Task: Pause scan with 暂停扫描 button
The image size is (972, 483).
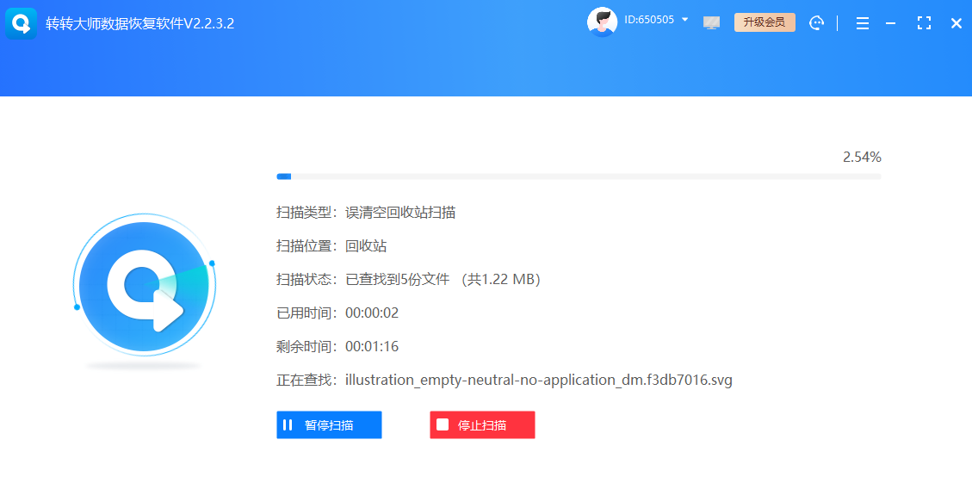Action: (329, 424)
